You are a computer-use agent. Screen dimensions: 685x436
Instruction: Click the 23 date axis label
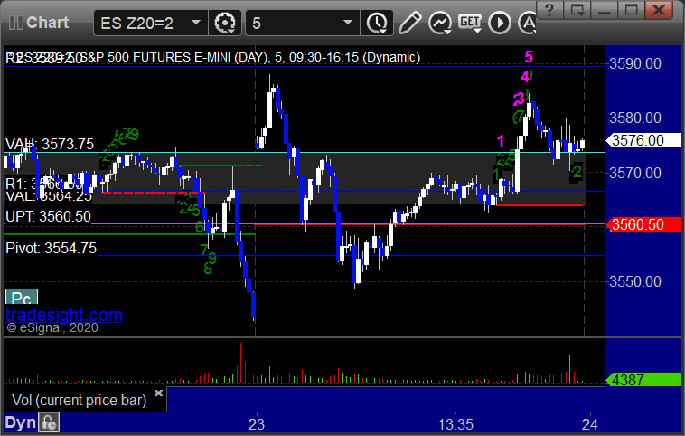257,424
